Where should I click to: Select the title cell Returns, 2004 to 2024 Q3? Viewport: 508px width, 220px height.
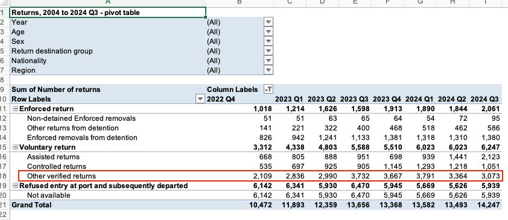[x=108, y=13]
